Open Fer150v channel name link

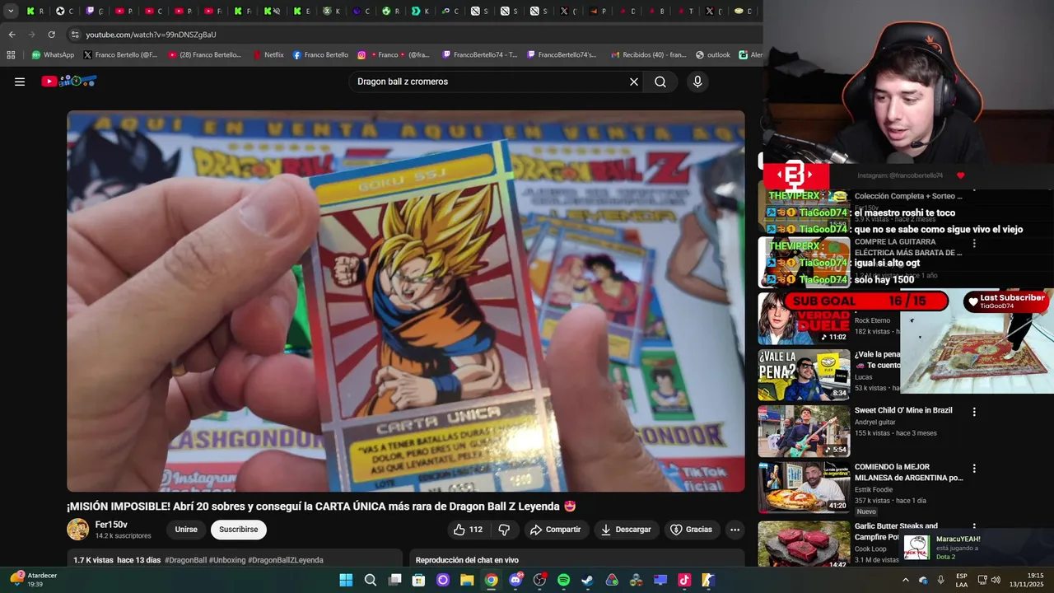111,525
